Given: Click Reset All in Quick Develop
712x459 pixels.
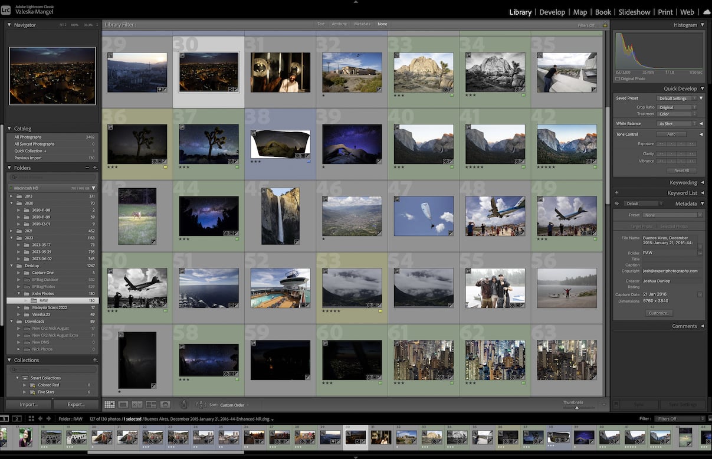Looking at the screenshot, I should (x=681, y=170).
